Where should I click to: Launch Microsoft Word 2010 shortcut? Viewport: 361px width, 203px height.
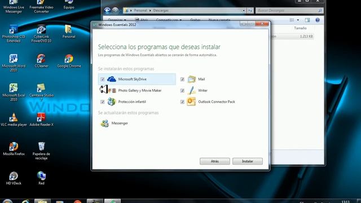click(x=14, y=63)
